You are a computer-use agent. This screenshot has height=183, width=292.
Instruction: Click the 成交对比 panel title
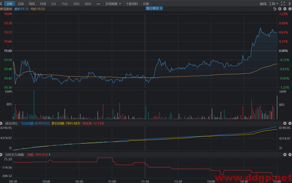pyautogui.click(x=11, y=123)
